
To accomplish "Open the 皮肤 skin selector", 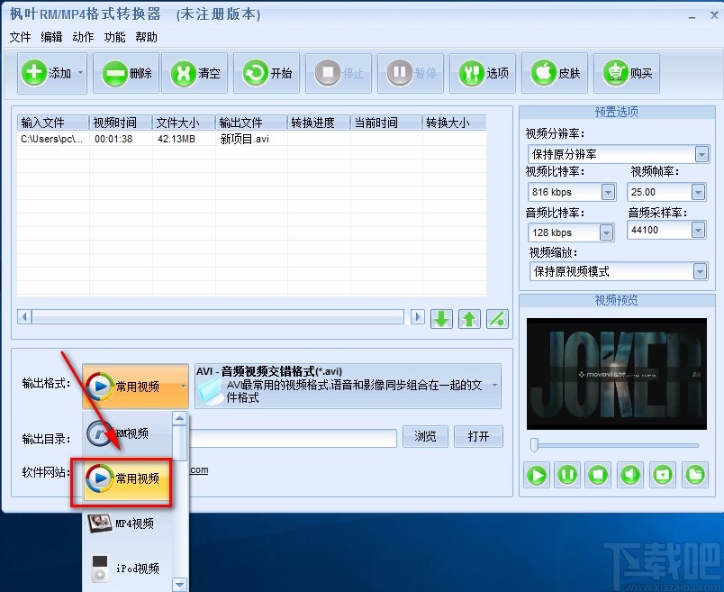I will coord(555,73).
